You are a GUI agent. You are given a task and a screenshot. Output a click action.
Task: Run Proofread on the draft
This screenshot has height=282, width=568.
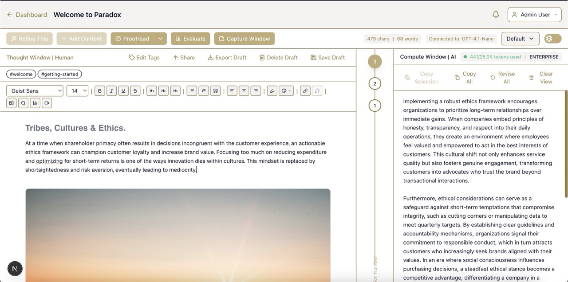click(x=132, y=39)
